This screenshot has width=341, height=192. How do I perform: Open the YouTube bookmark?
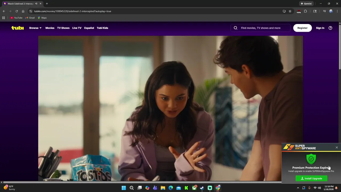(x=16, y=18)
